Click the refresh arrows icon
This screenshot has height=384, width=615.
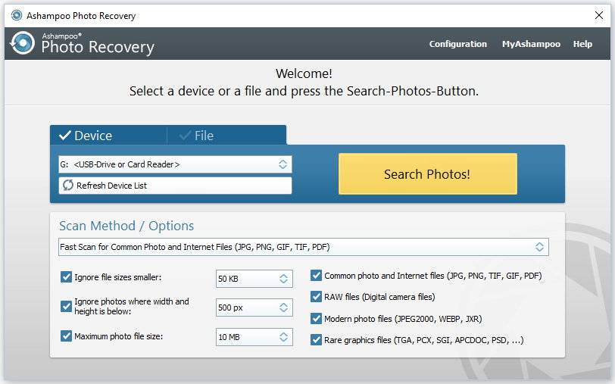68,186
